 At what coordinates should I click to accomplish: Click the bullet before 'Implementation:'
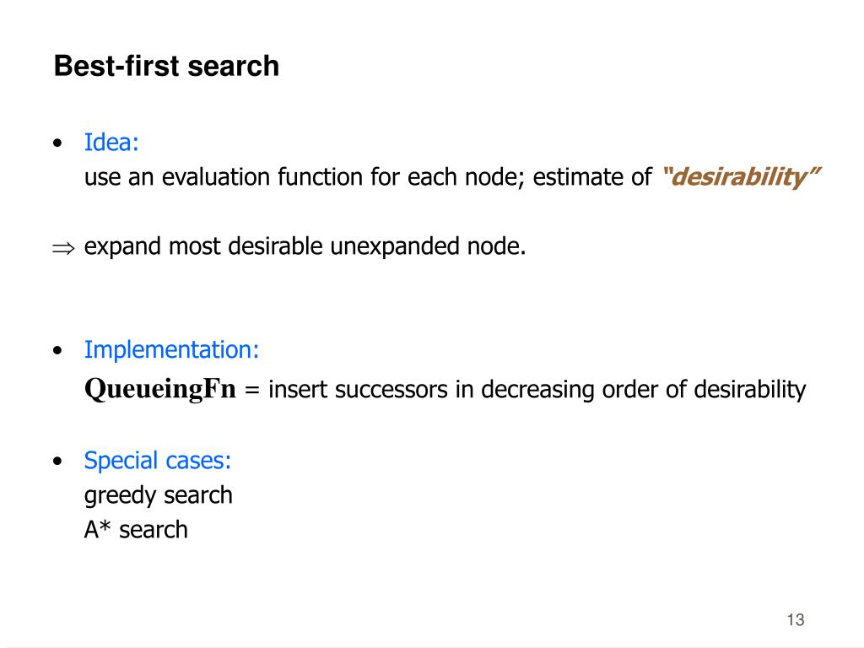[x=58, y=350]
